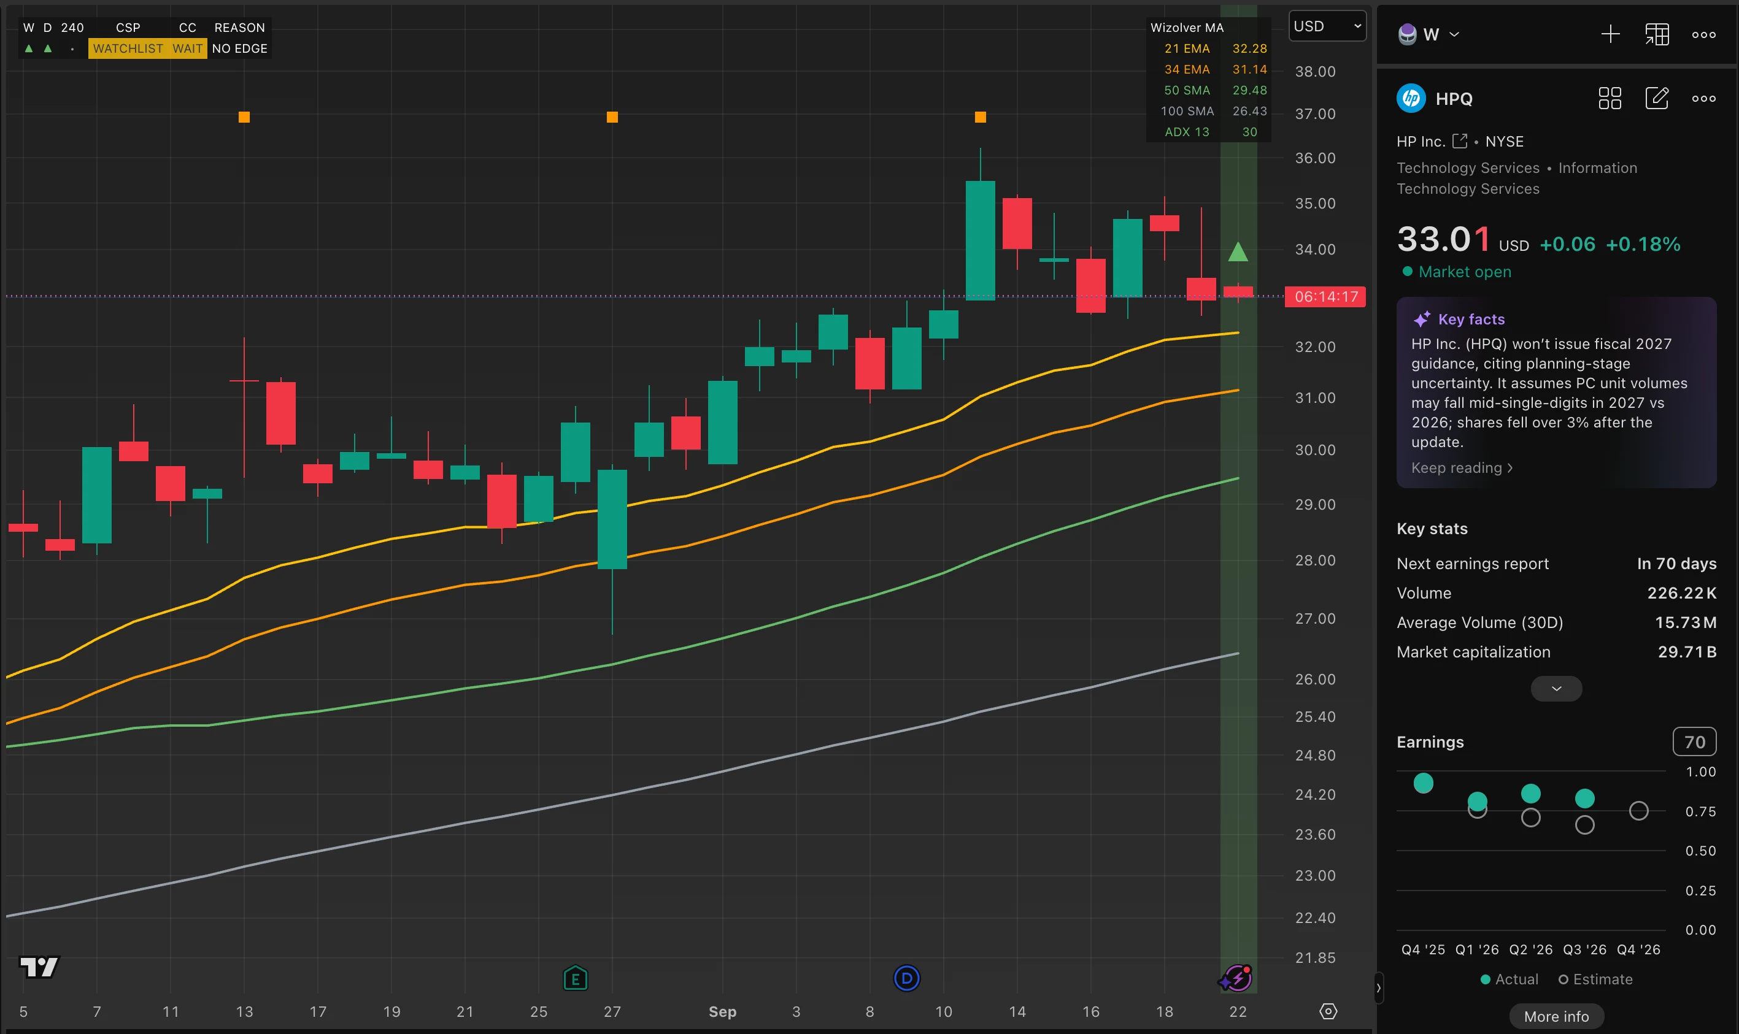Screen dimensions: 1739x1034
Task: Click the Q4 '26 estimate circle
Action: pyautogui.click(x=1638, y=811)
